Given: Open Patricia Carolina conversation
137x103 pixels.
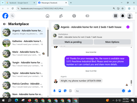Looking at the screenshot, I should tap(24, 85).
